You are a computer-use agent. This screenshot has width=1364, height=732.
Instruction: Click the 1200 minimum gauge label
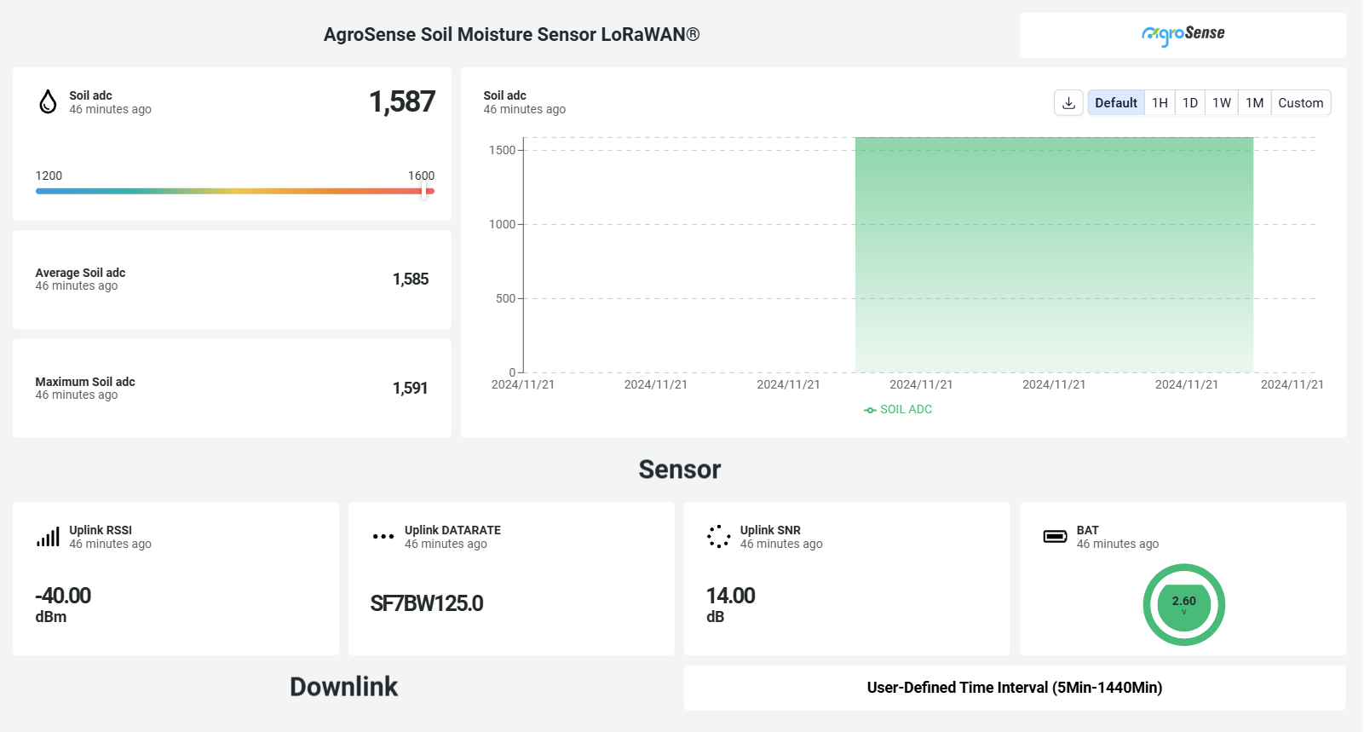tap(49, 176)
